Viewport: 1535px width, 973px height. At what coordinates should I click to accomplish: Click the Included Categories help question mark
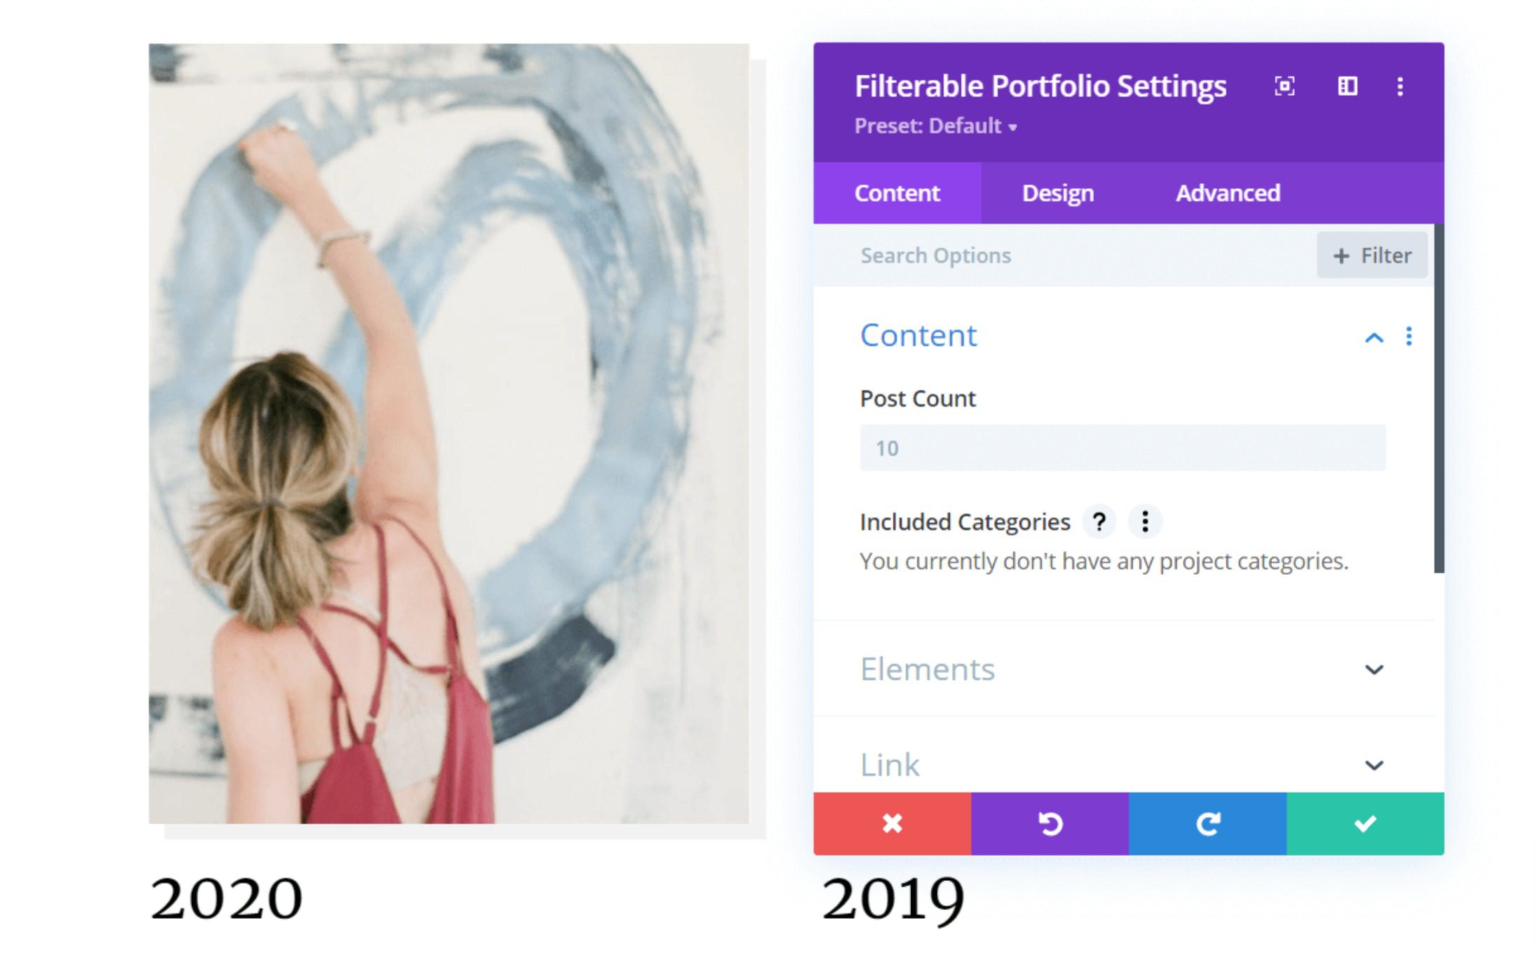coord(1099,522)
